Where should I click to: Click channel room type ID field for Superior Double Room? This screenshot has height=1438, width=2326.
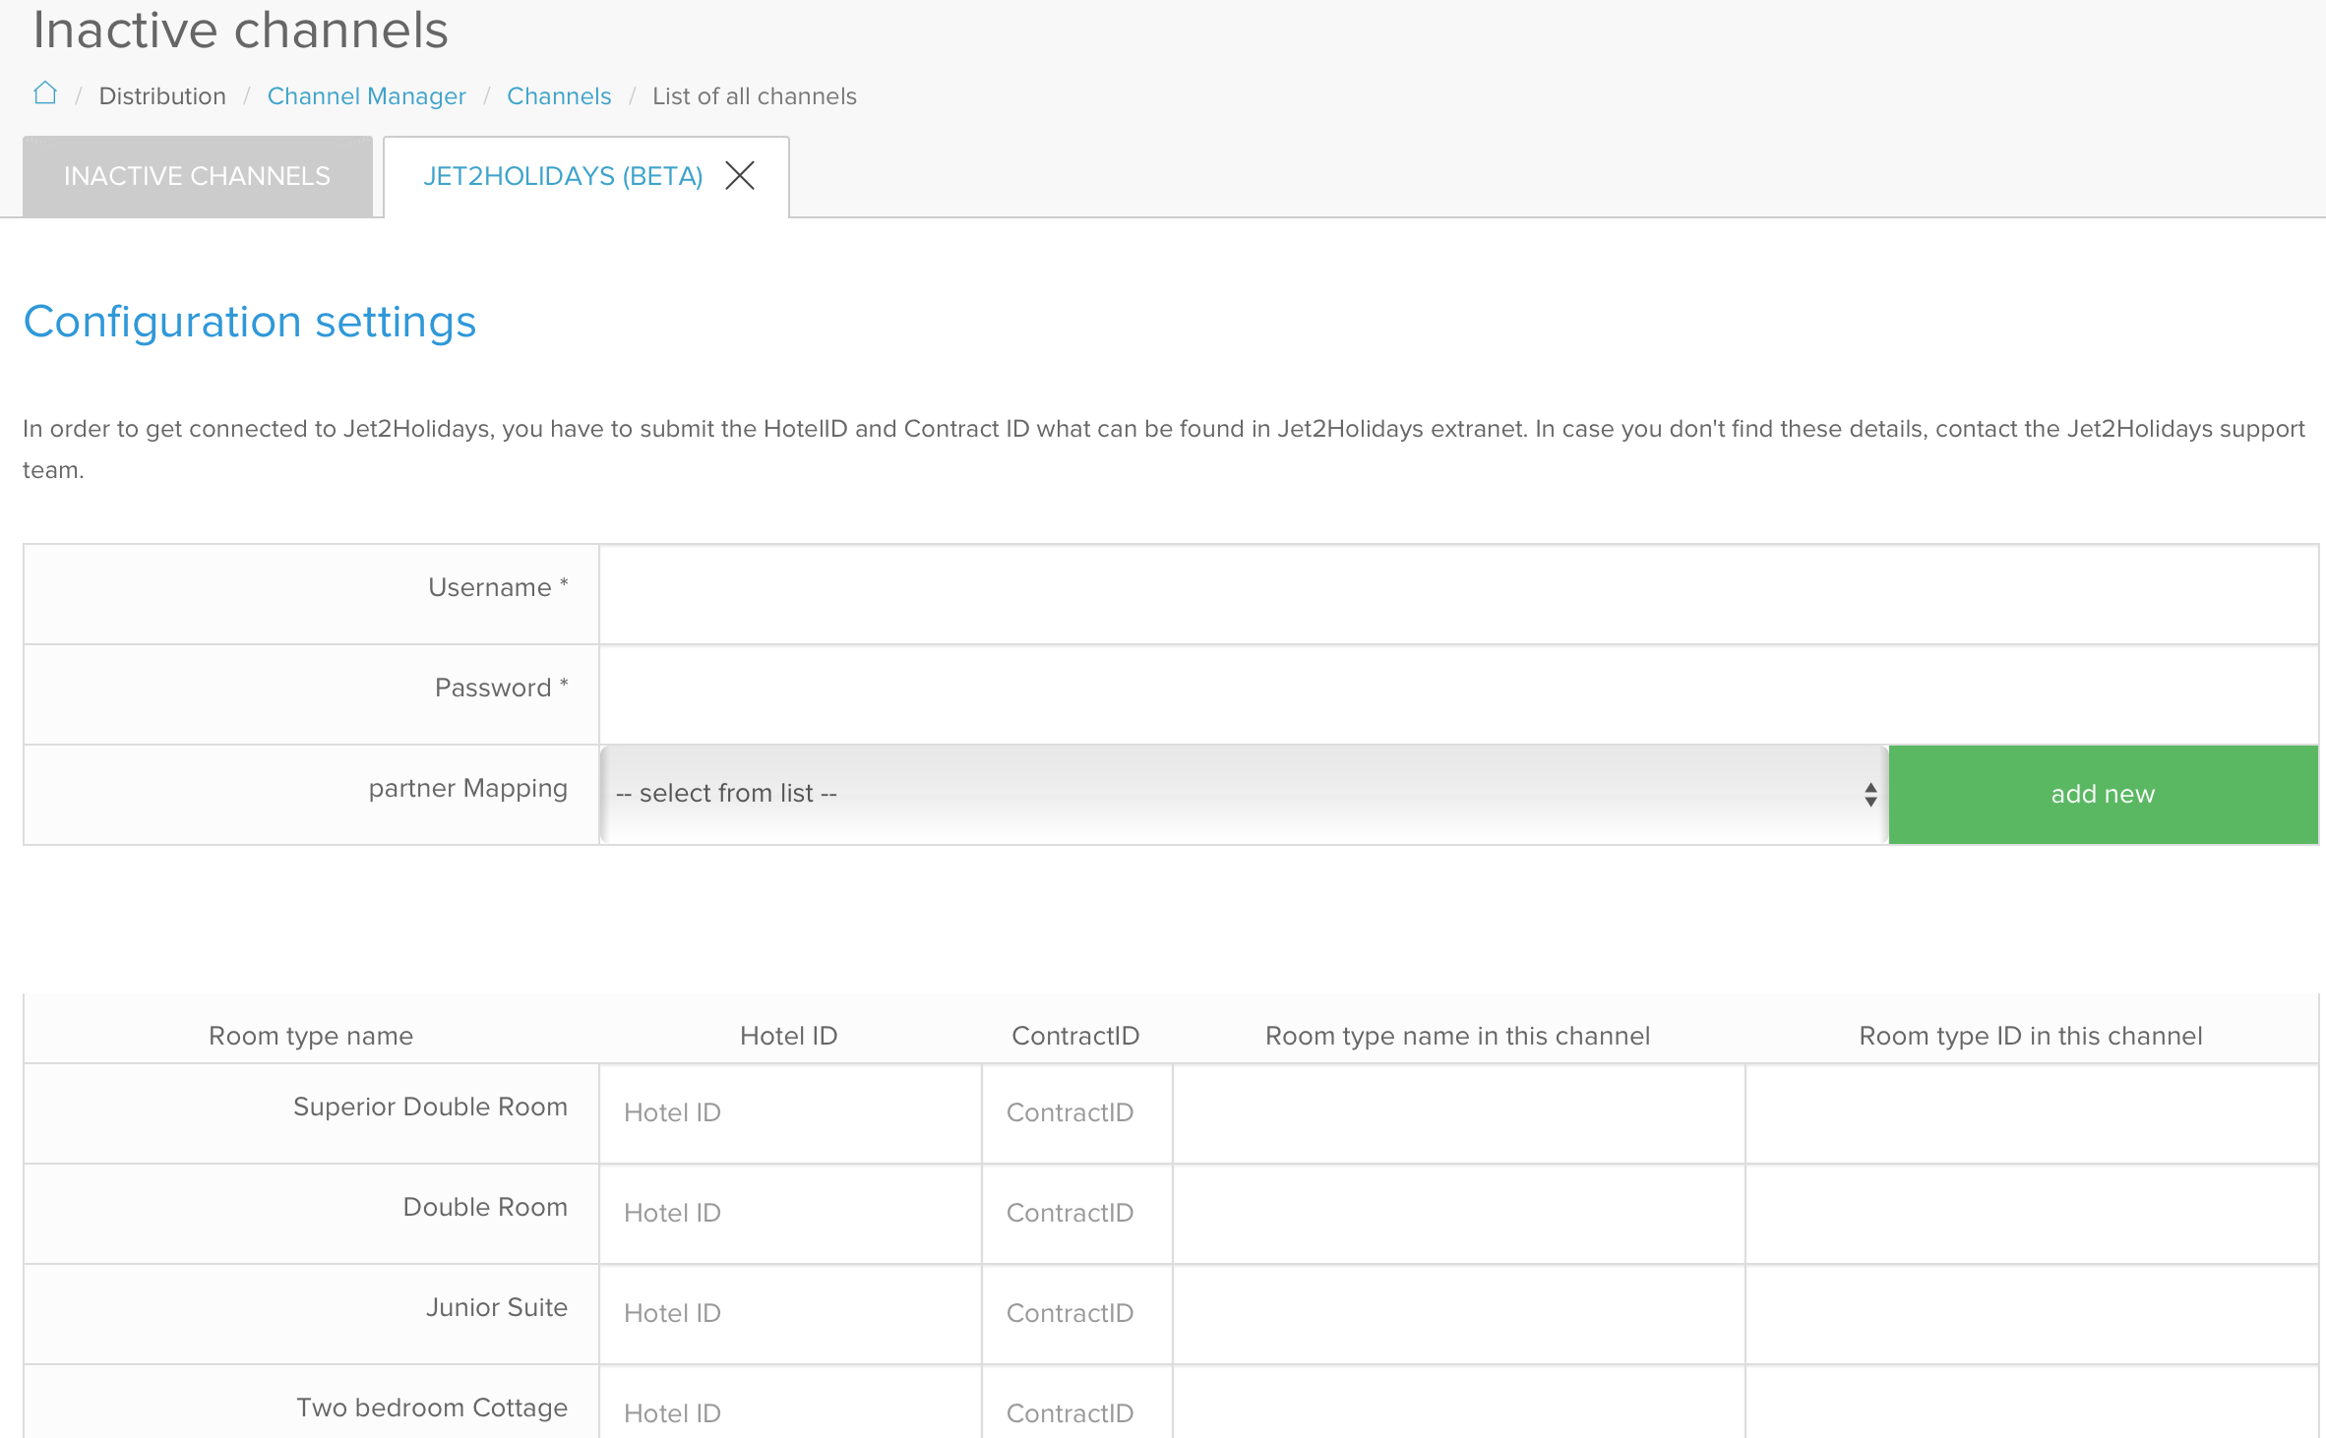(2032, 1113)
